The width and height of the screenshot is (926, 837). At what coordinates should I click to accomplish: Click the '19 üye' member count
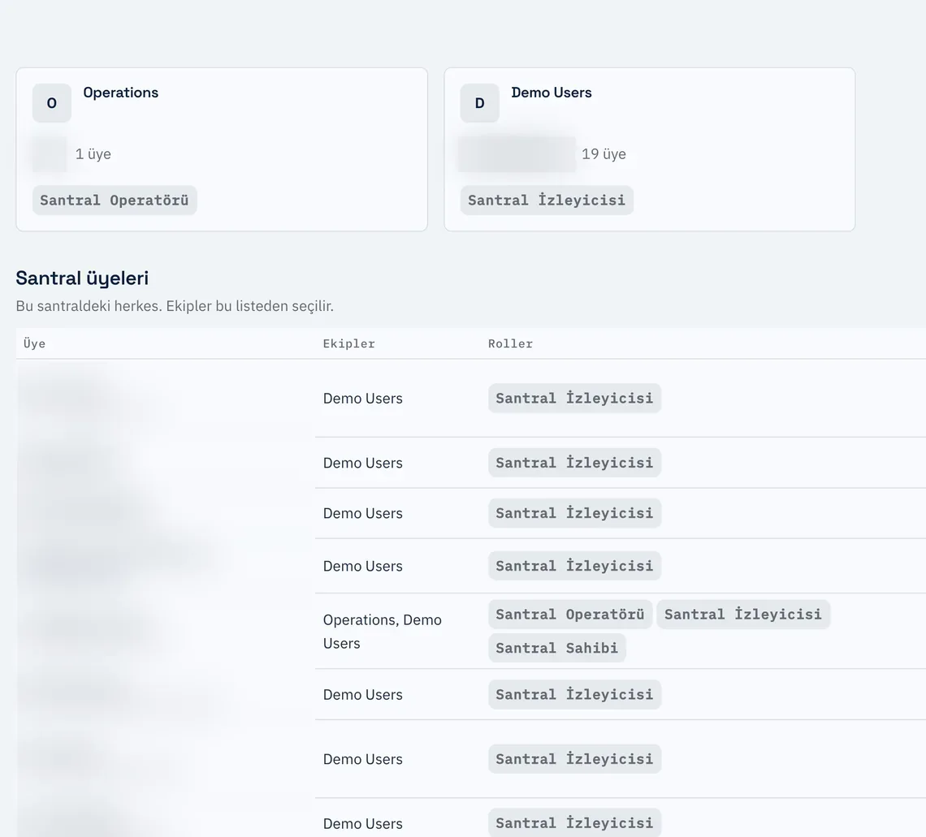(x=604, y=154)
